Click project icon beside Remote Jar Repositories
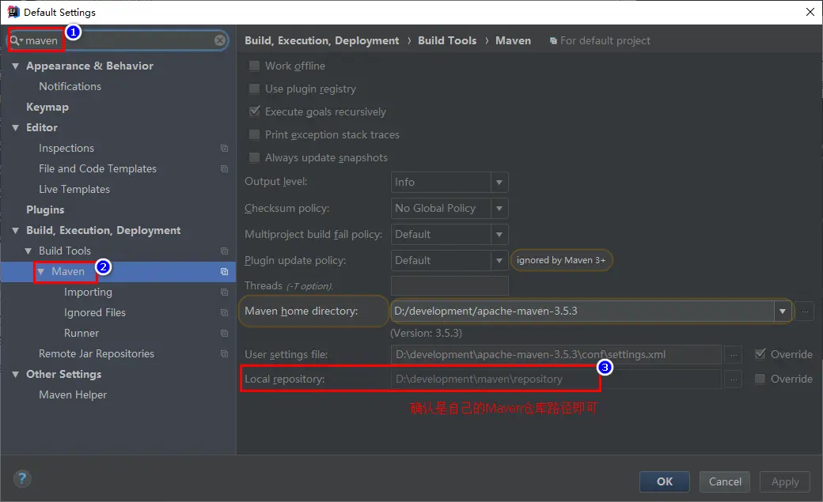 (x=224, y=354)
